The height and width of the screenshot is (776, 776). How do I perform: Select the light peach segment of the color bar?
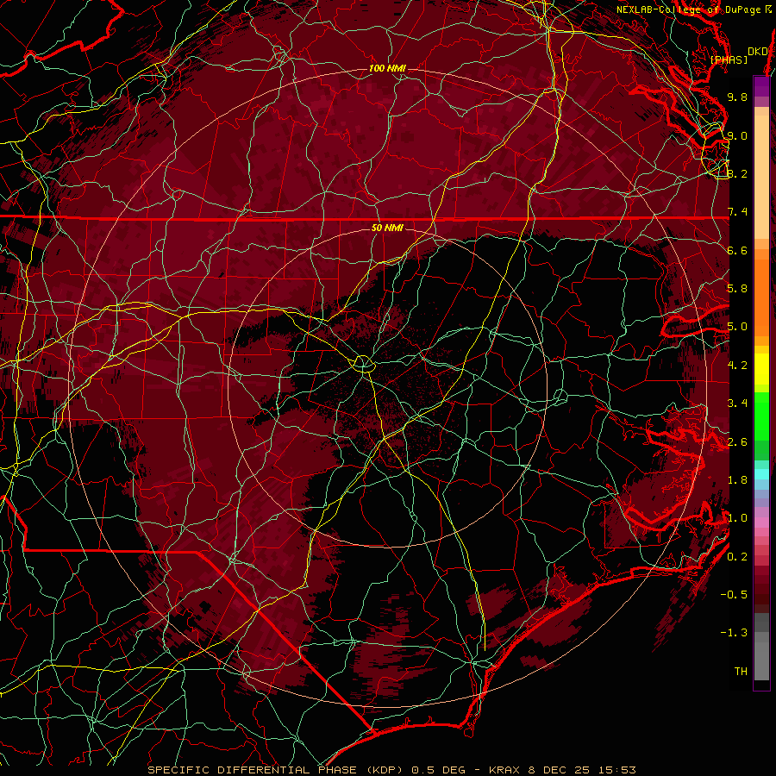[x=761, y=178]
